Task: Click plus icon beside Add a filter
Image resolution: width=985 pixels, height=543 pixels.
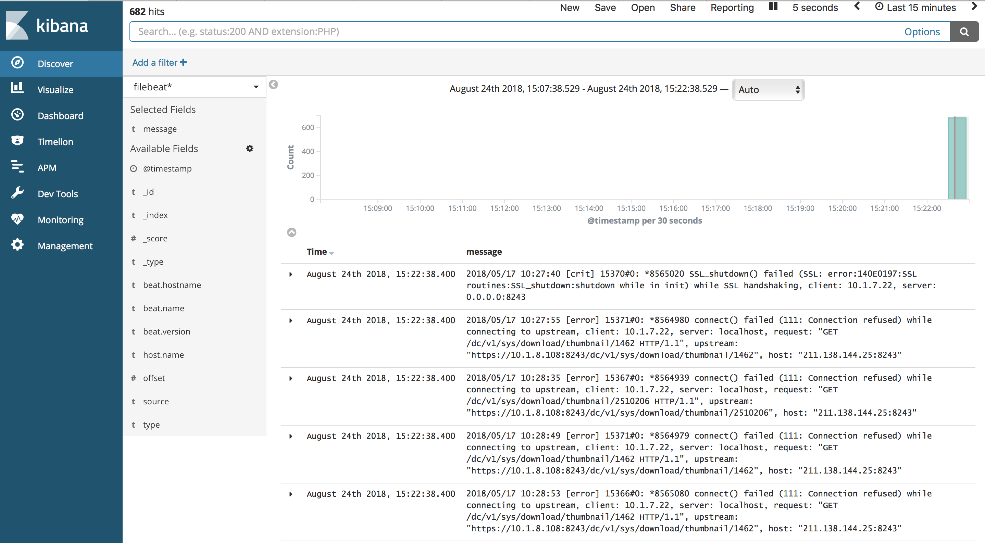Action: pos(184,62)
